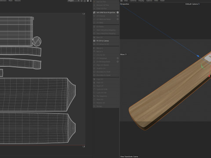Screen dimensions: 211x158
Task: Open settings gear for Set UVW from Projection
Action: 117,12
